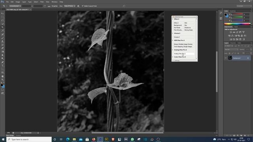Add a Curves adjustment
This screenshot has height=142, width=253.
pyautogui.click(x=237, y=32)
